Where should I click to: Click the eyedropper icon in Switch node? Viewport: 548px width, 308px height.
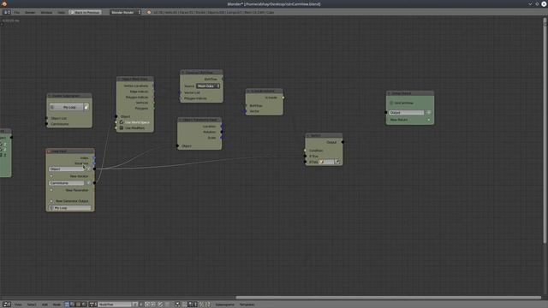click(322, 162)
